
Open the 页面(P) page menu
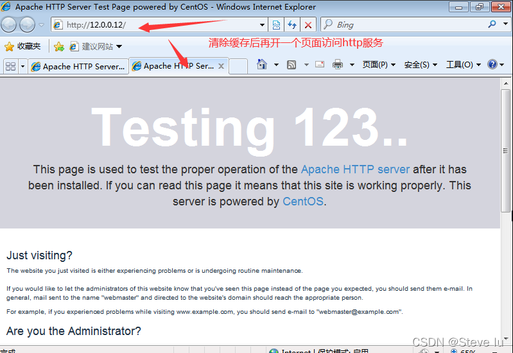379,65
